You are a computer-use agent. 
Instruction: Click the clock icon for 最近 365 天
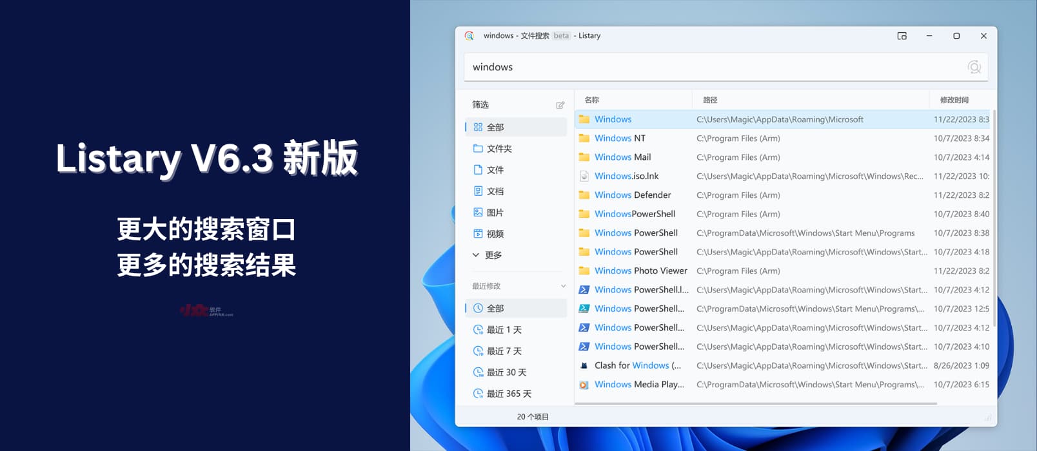coord(478,394)
